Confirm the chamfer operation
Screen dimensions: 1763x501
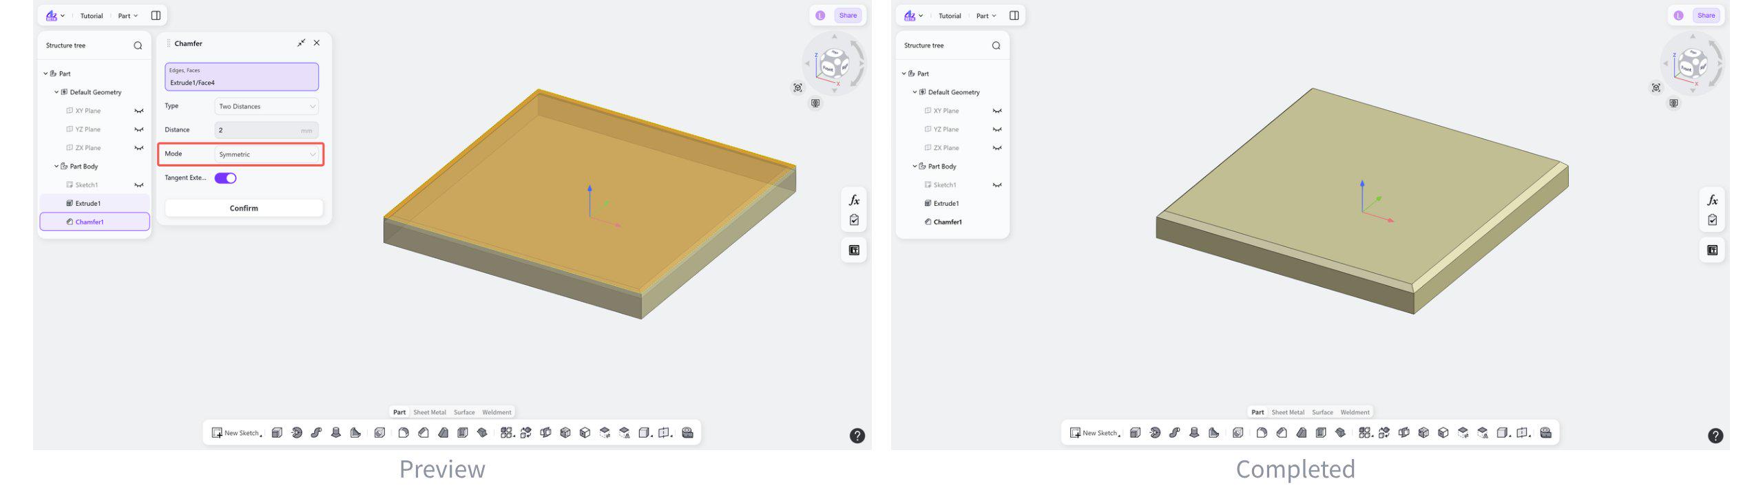tap(244, 208)
